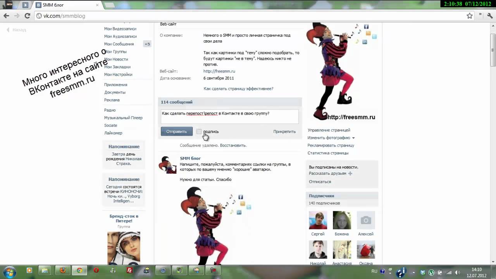Bookmark the page with the star icon
Image resolution: width=496 pixels, height=279 pixels.
pyautogui.click(x=470, y=16)
